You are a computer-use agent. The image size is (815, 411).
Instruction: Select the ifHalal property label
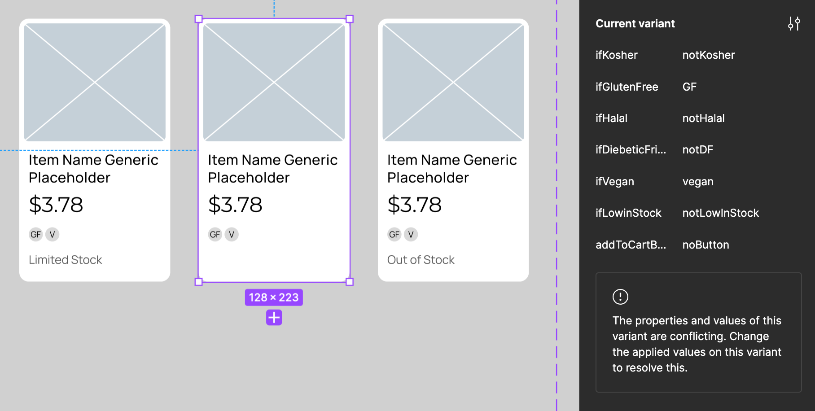coord(611,118)
